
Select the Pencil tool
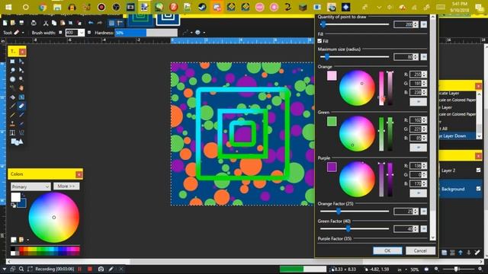[x=12, y=115]
